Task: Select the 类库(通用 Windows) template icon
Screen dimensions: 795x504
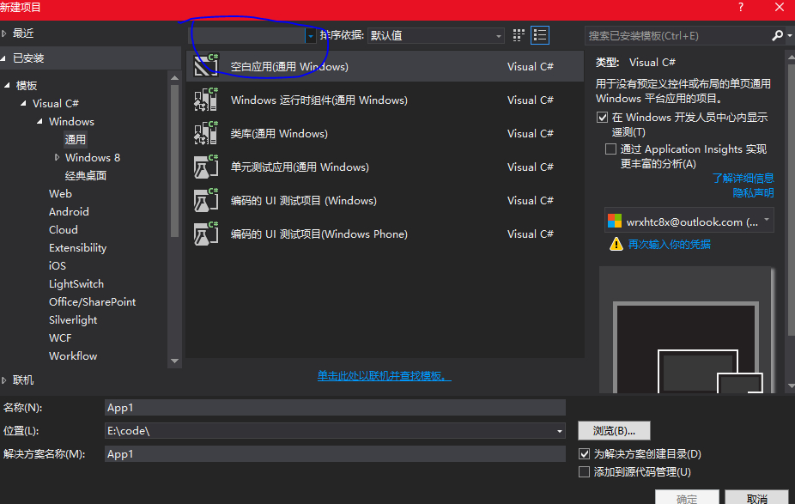Action: tap(206, 133)
